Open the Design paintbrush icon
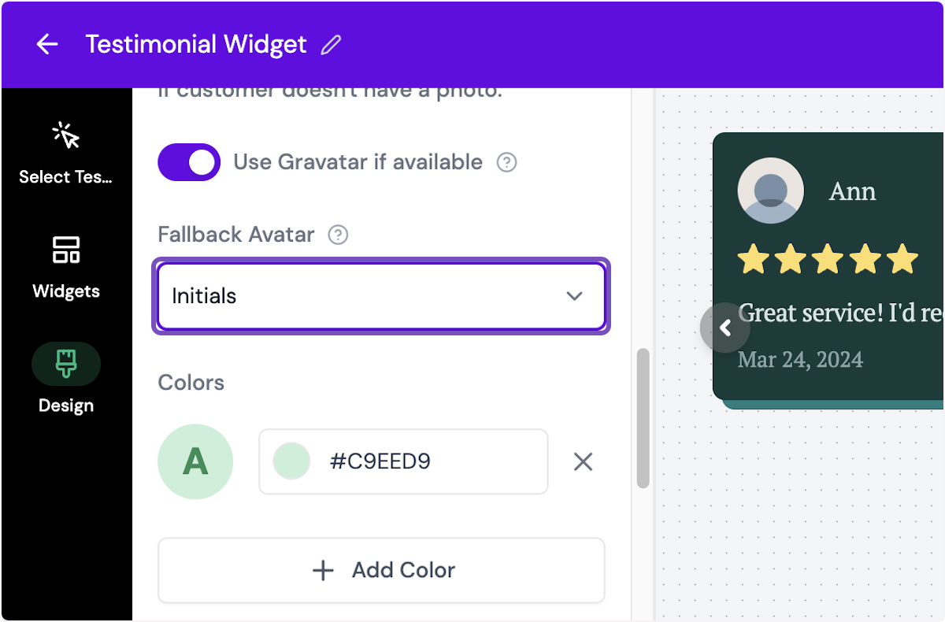 (x=66, y=363)
